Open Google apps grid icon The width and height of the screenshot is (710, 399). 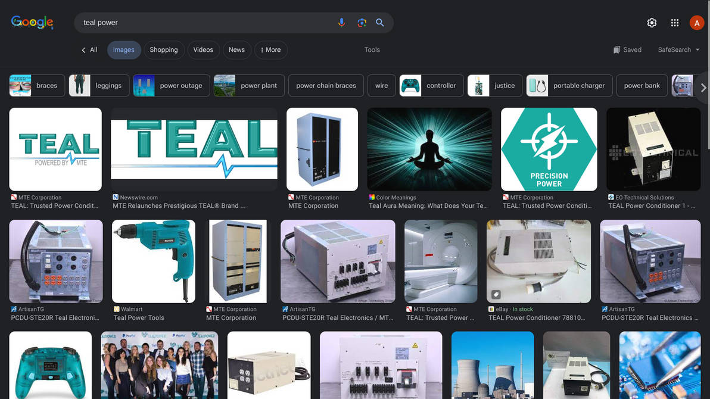675,23
